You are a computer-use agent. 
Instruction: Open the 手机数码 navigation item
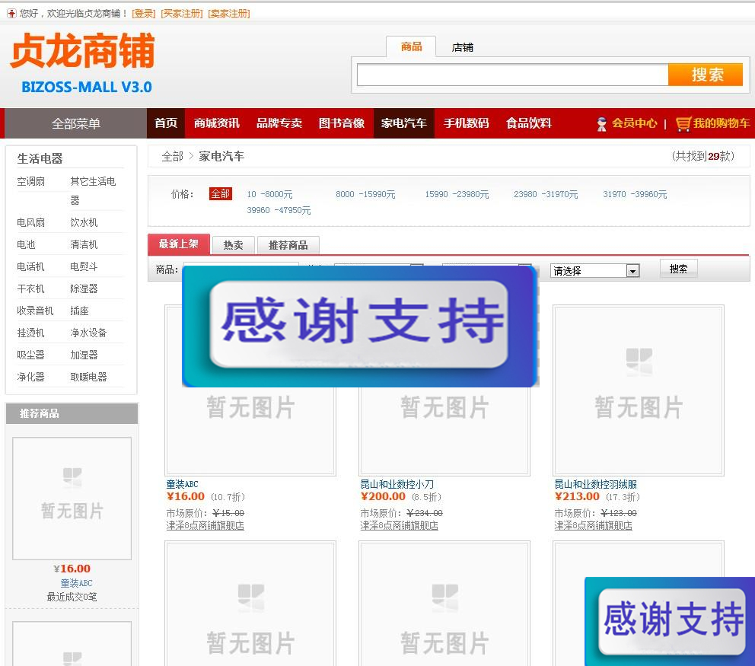466,123
